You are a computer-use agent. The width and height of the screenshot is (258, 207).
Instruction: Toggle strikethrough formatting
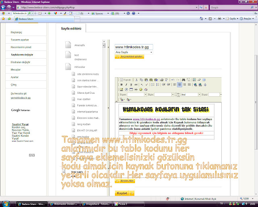[136, 84]
